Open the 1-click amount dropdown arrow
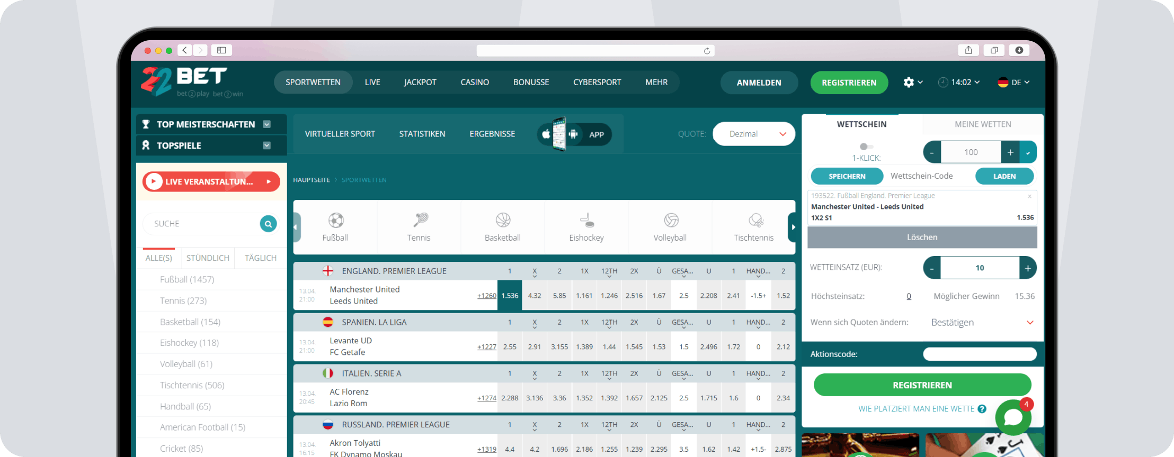Screen dimensions: 1174x457 [1028, 152]
